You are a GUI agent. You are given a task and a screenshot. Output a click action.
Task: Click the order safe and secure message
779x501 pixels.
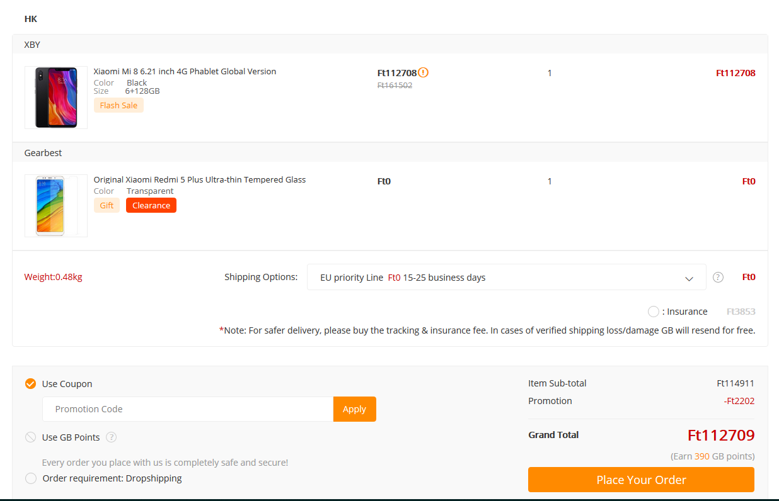click(165, 463)
